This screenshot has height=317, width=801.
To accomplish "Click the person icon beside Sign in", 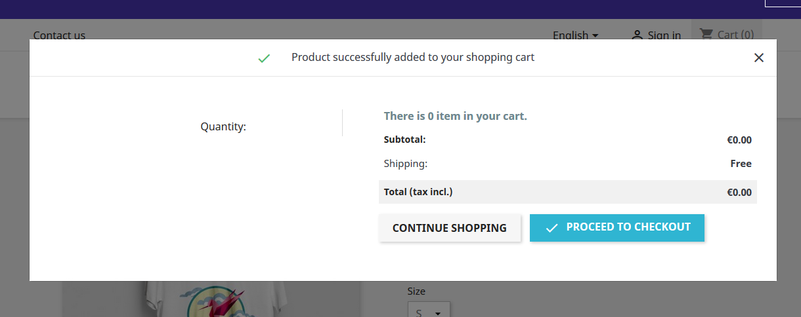I will pyautogui.click(x=636, y=35).
